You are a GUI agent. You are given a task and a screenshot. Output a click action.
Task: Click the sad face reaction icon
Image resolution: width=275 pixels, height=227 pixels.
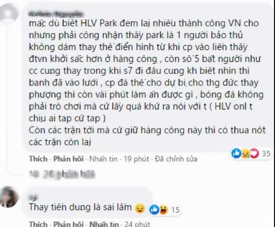[x=245, y=154]
